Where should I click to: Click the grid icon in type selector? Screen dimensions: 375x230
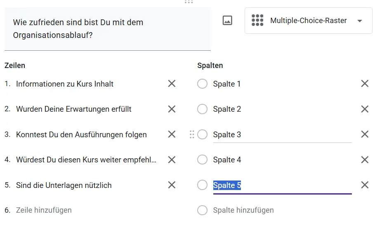[257, 20]
